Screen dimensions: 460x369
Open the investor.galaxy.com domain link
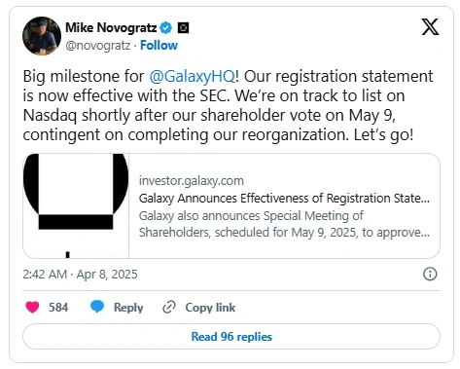click(x=192, y=181)
